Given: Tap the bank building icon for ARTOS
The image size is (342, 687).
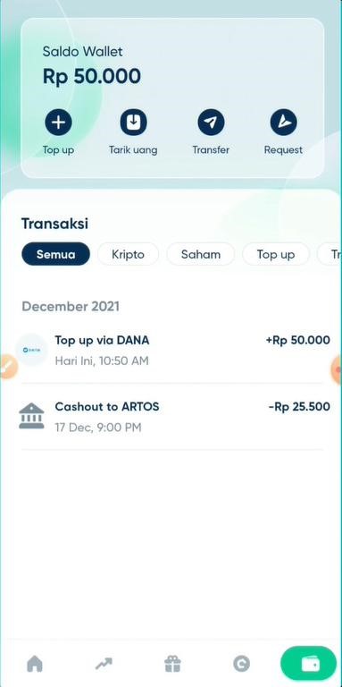Looking at the screenshot, I should tap(31, 416).
